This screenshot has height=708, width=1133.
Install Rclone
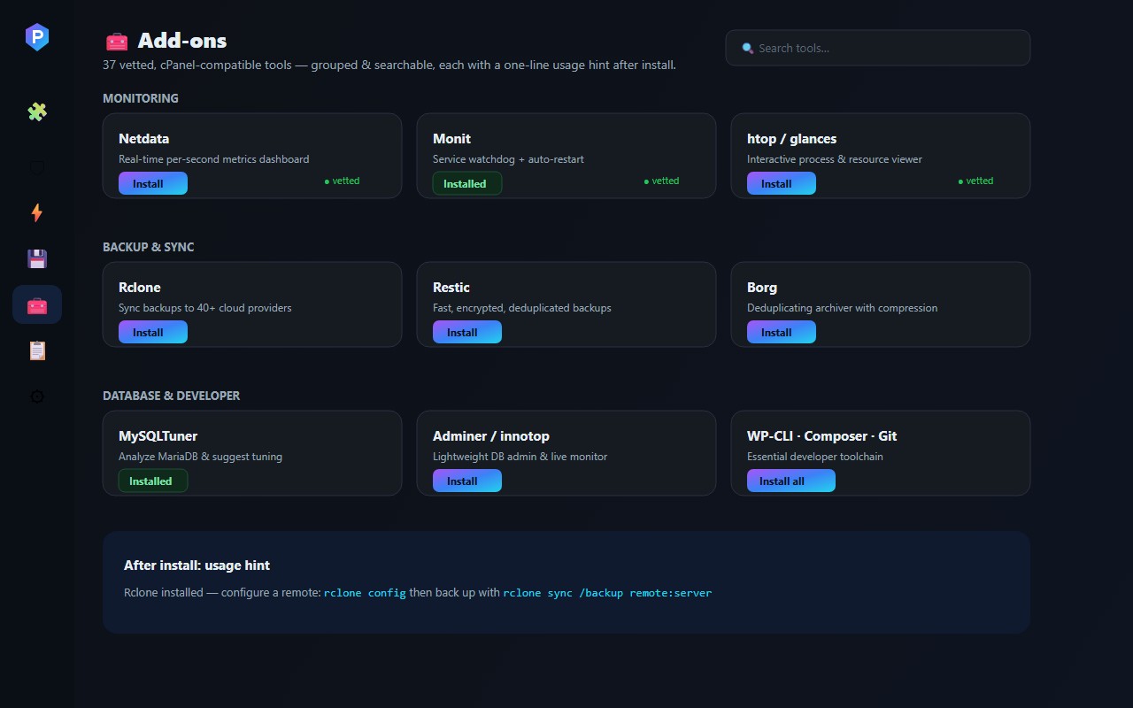tap(153, 332)
